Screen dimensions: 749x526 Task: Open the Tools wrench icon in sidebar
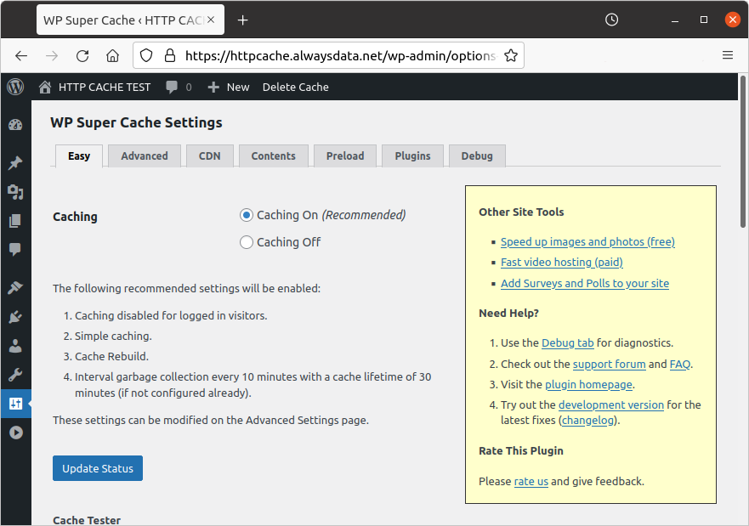coord(15,375)
